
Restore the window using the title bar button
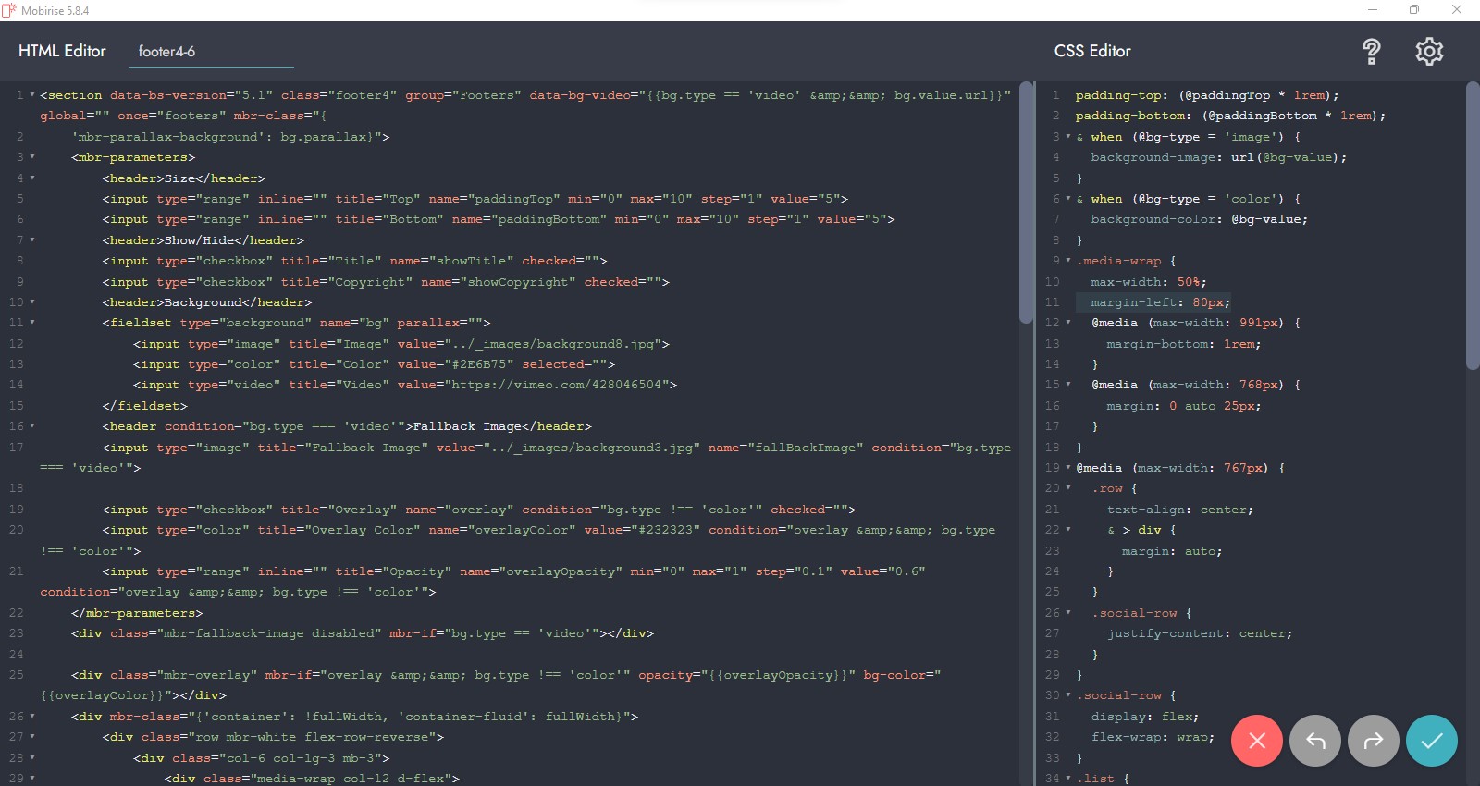point(1413,10)
